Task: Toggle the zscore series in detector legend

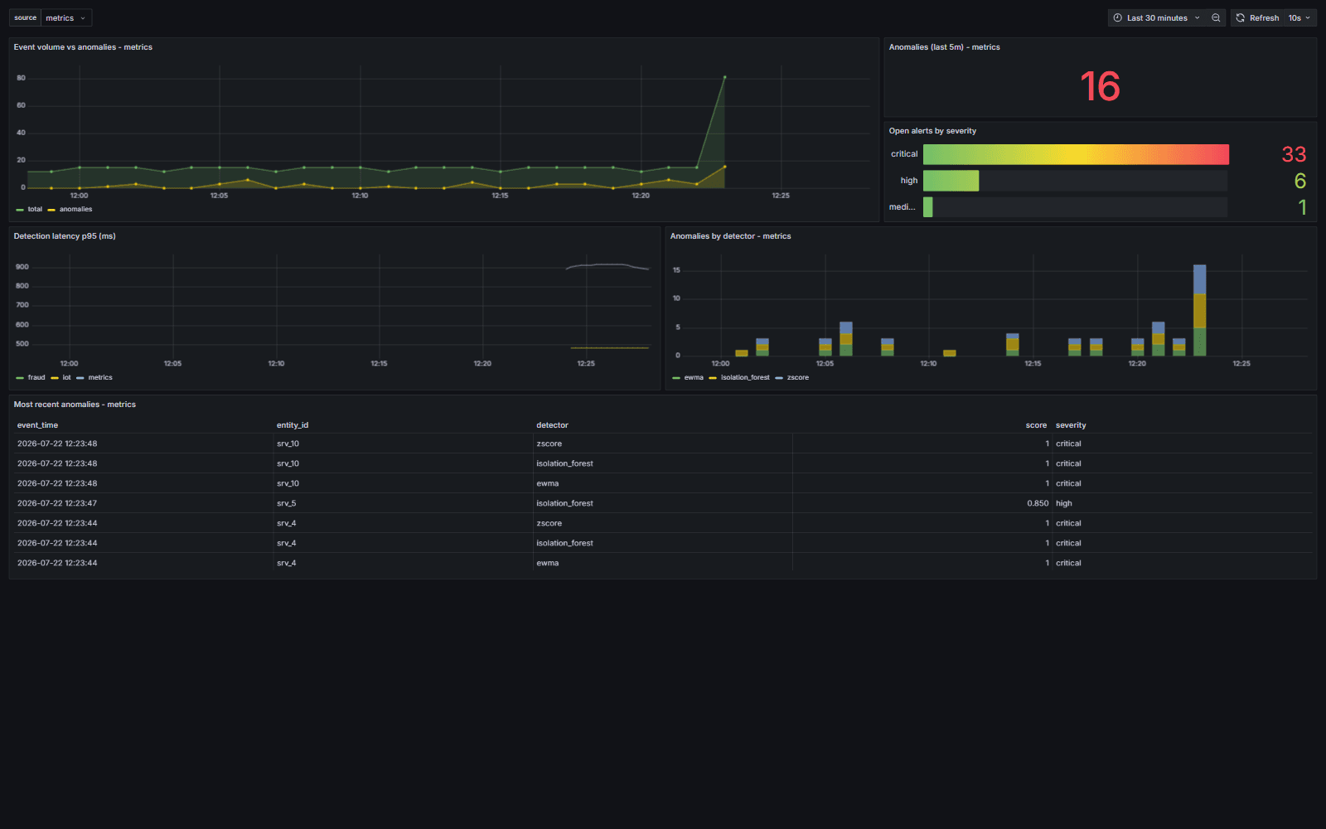Action: point(797,377)
